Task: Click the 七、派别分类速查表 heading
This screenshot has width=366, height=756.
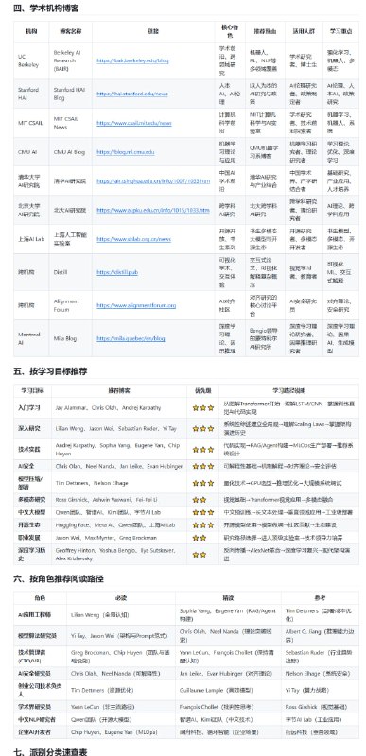Action: [50, 751]
